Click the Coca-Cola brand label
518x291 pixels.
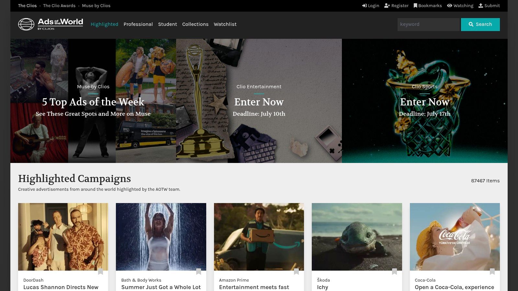click(425, 280)
